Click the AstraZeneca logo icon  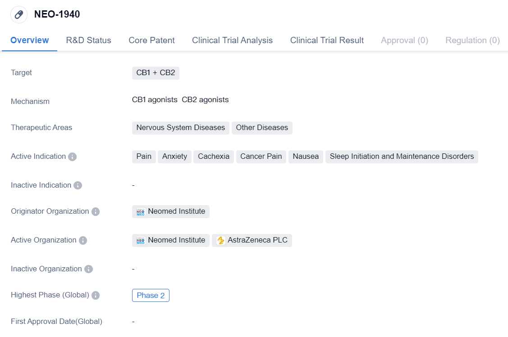coord(220,240)
